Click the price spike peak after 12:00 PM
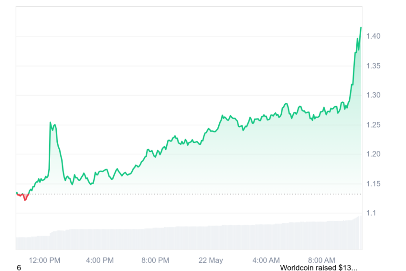The image size is (406, 271). point(50,122)
